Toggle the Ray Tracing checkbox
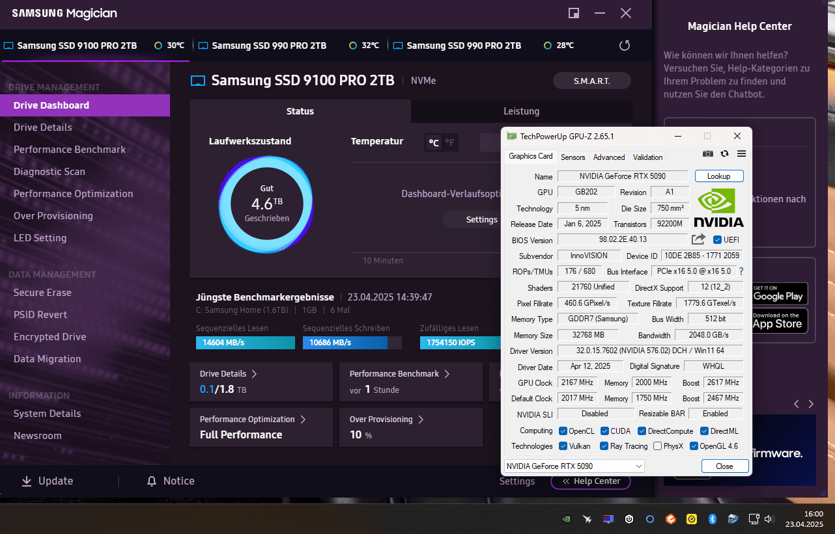Screen dimensions: 835x534 tap(604, 446)
